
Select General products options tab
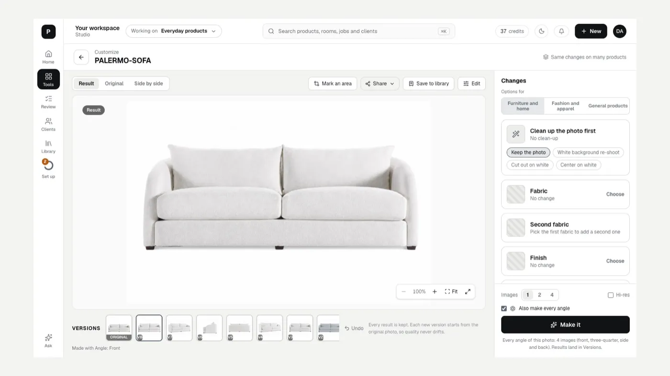608,106
